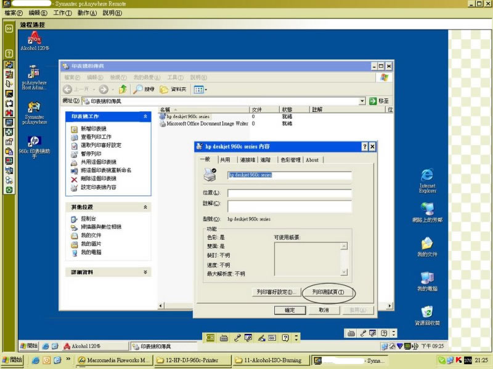Click 列印喜好設定 button
The width and height of the screenshot is (493, 369).
tap(276, 292)
